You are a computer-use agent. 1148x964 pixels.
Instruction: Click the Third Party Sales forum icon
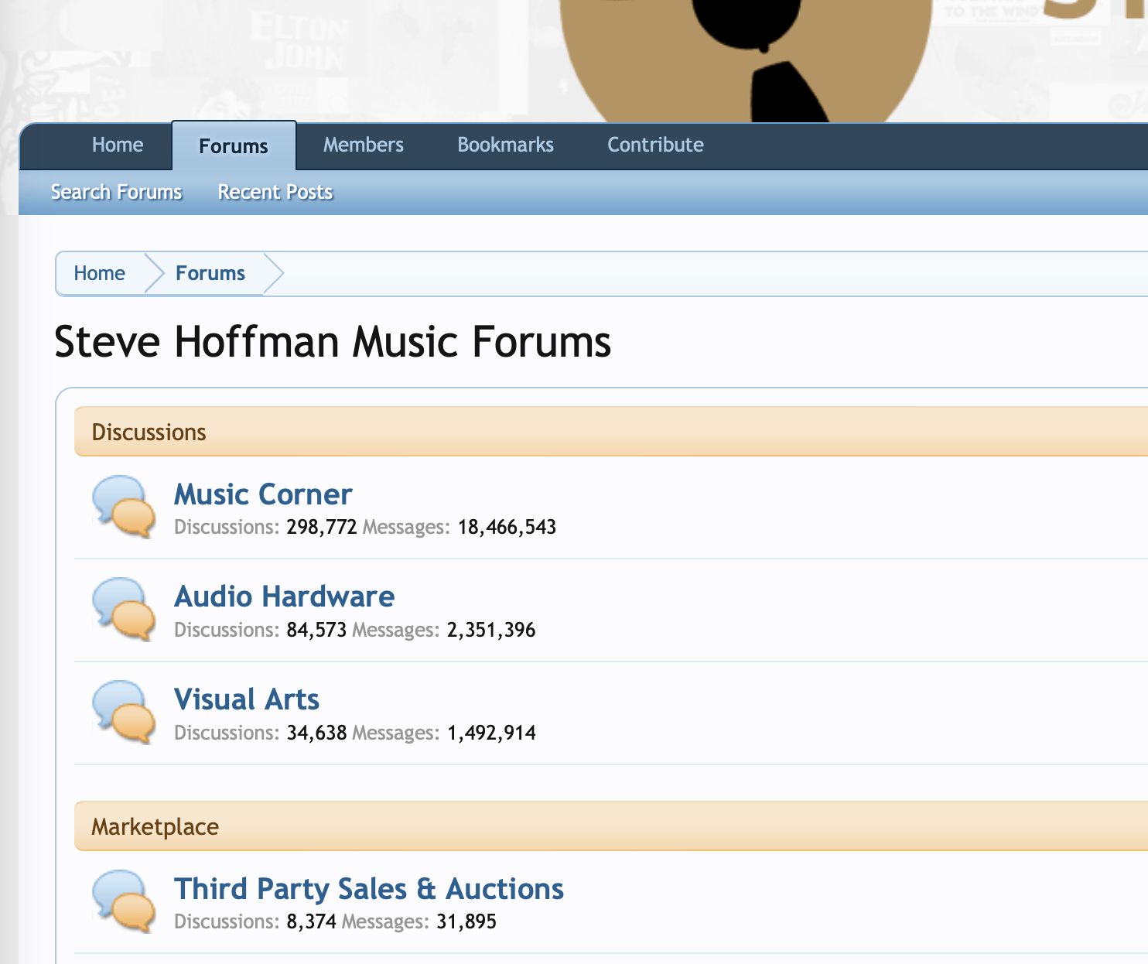tap(123, 901)
